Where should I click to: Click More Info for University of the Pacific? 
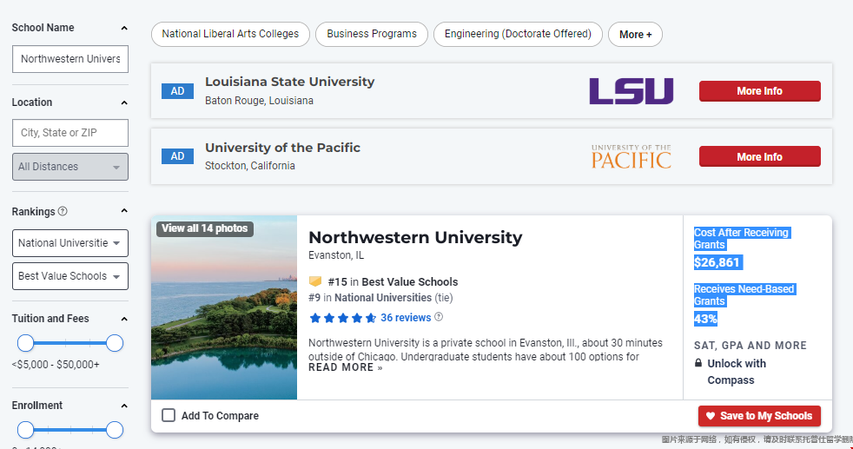coord(759,156)
